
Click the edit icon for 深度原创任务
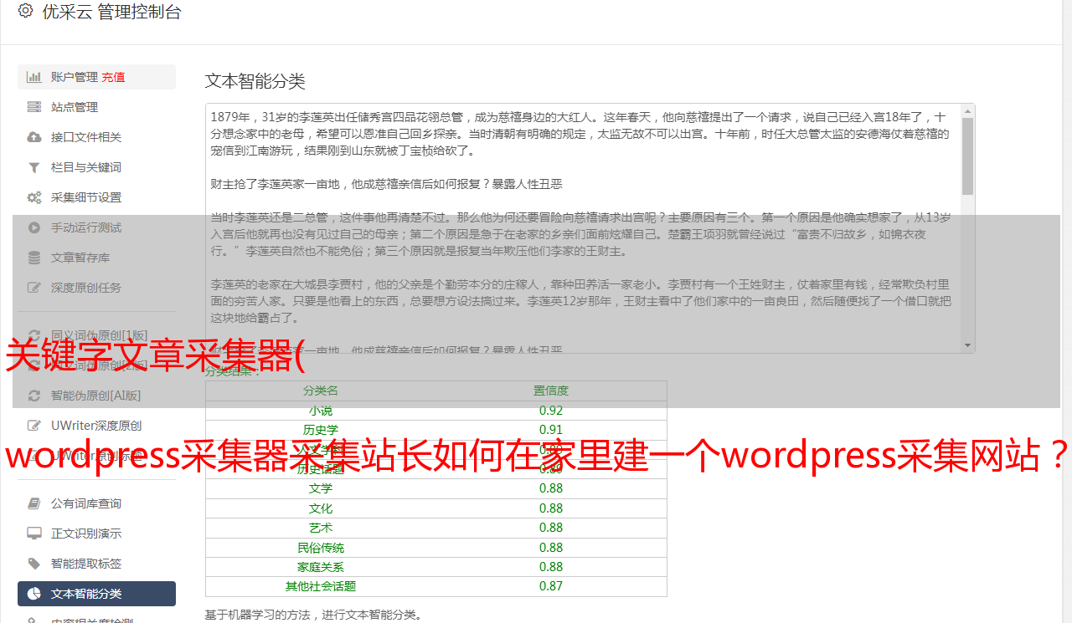click(34, 288)
